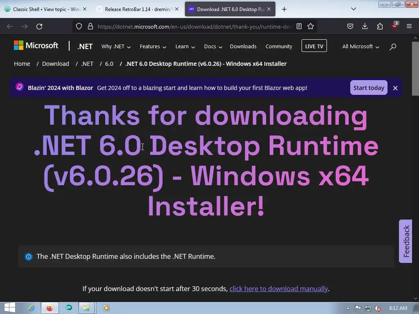Open Action Center flag icon

point(358,308)
